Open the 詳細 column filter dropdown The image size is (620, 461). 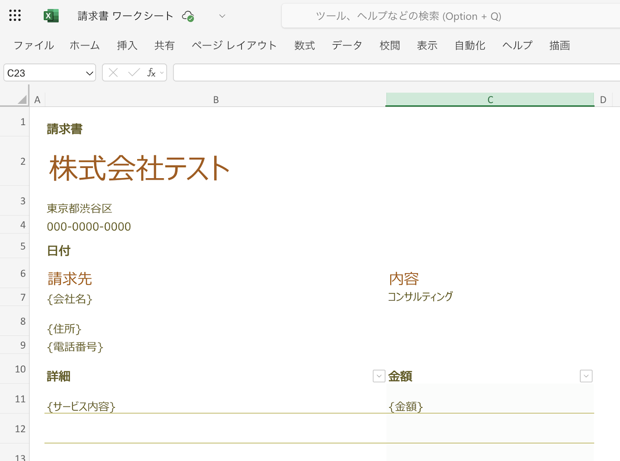pyautogui.click(x=379, y=376)
